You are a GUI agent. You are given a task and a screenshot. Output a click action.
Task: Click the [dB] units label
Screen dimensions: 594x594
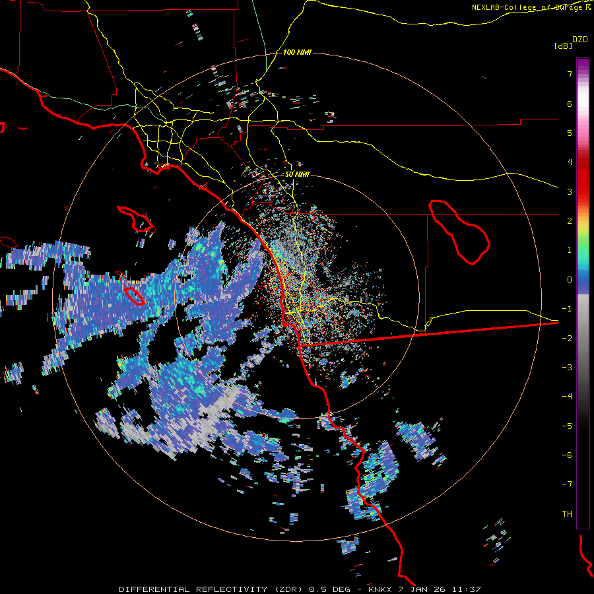tap(563, 46)
